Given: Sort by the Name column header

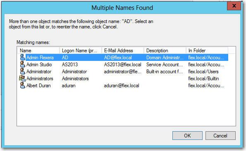Looking at the screenshot, I should [x=38, y=51].
